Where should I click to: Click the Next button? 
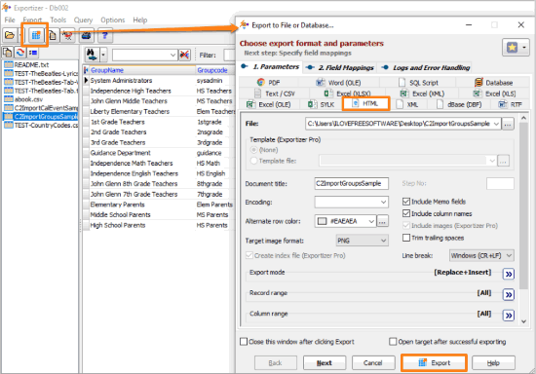325,362
